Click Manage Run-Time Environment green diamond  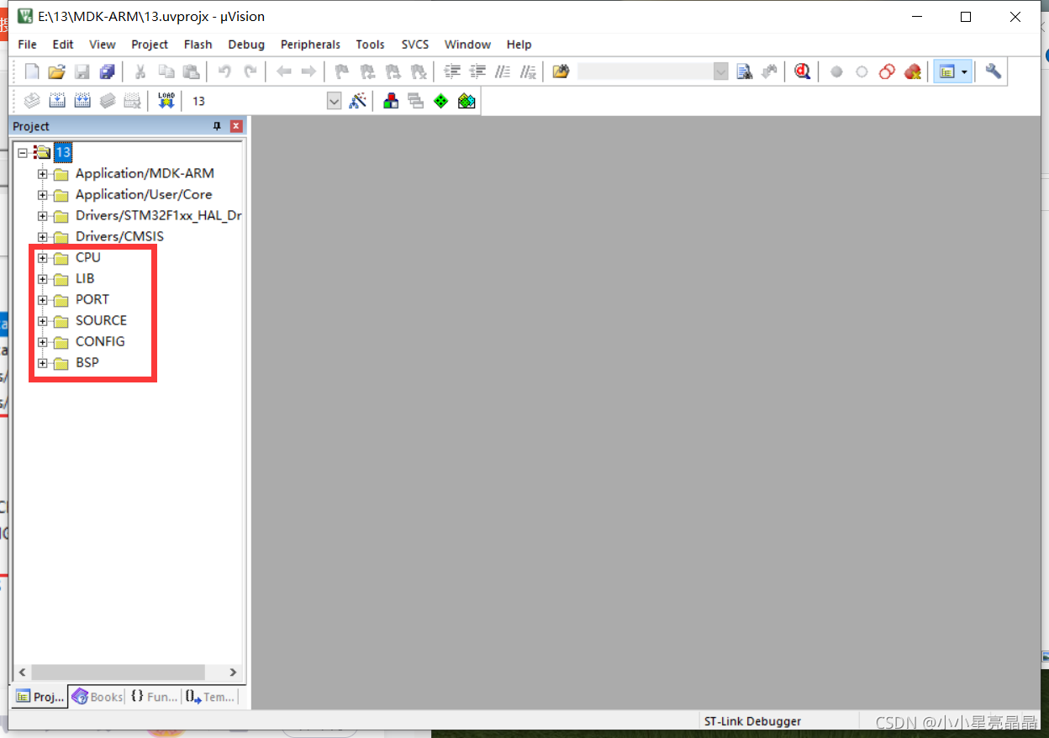pyautogui.click(x=441, y=101)
